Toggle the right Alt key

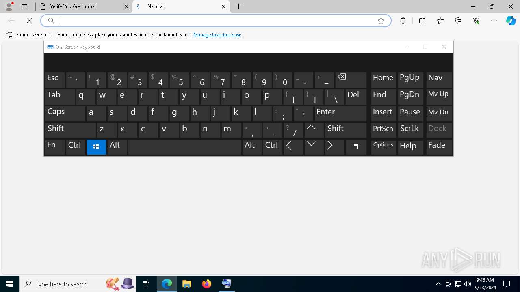point(252,147)
